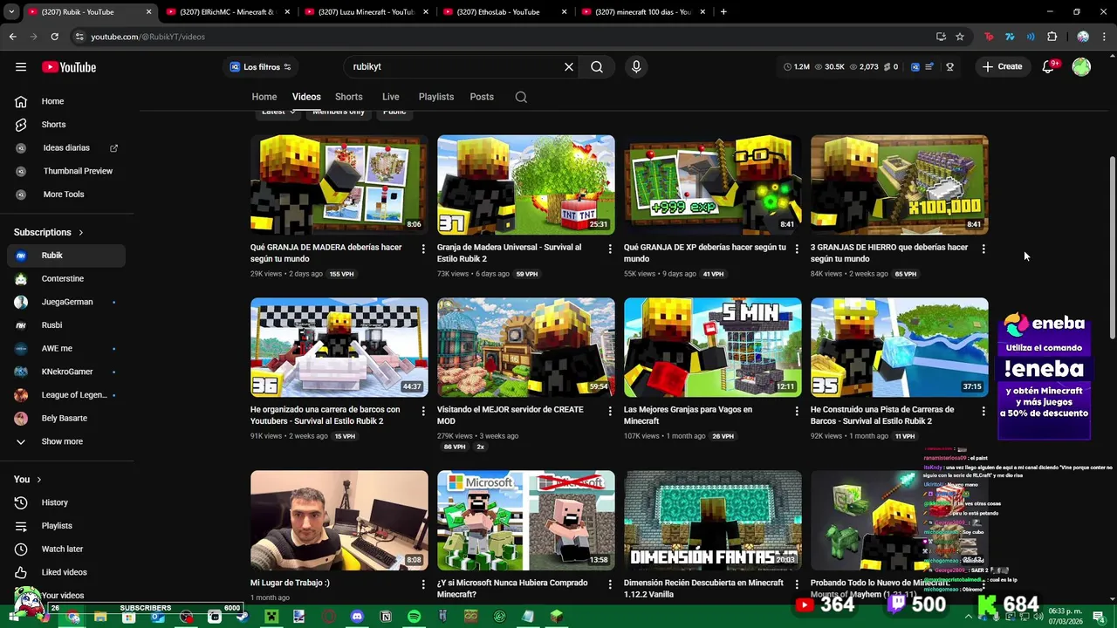Image resolution: width=1117 pixels, height=628 pixels.
Task: Open options for 3 GRANJAS DE HIERRO video
Action: click(x=983, y=249)
